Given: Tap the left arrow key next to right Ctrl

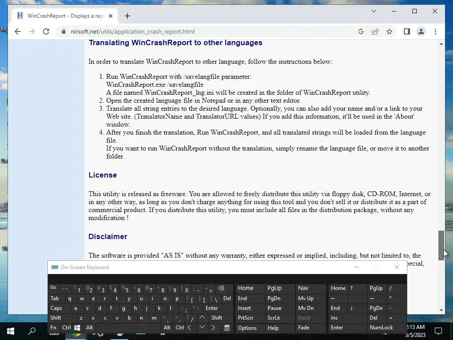Looking at the screenshot, I should point(189,328).
